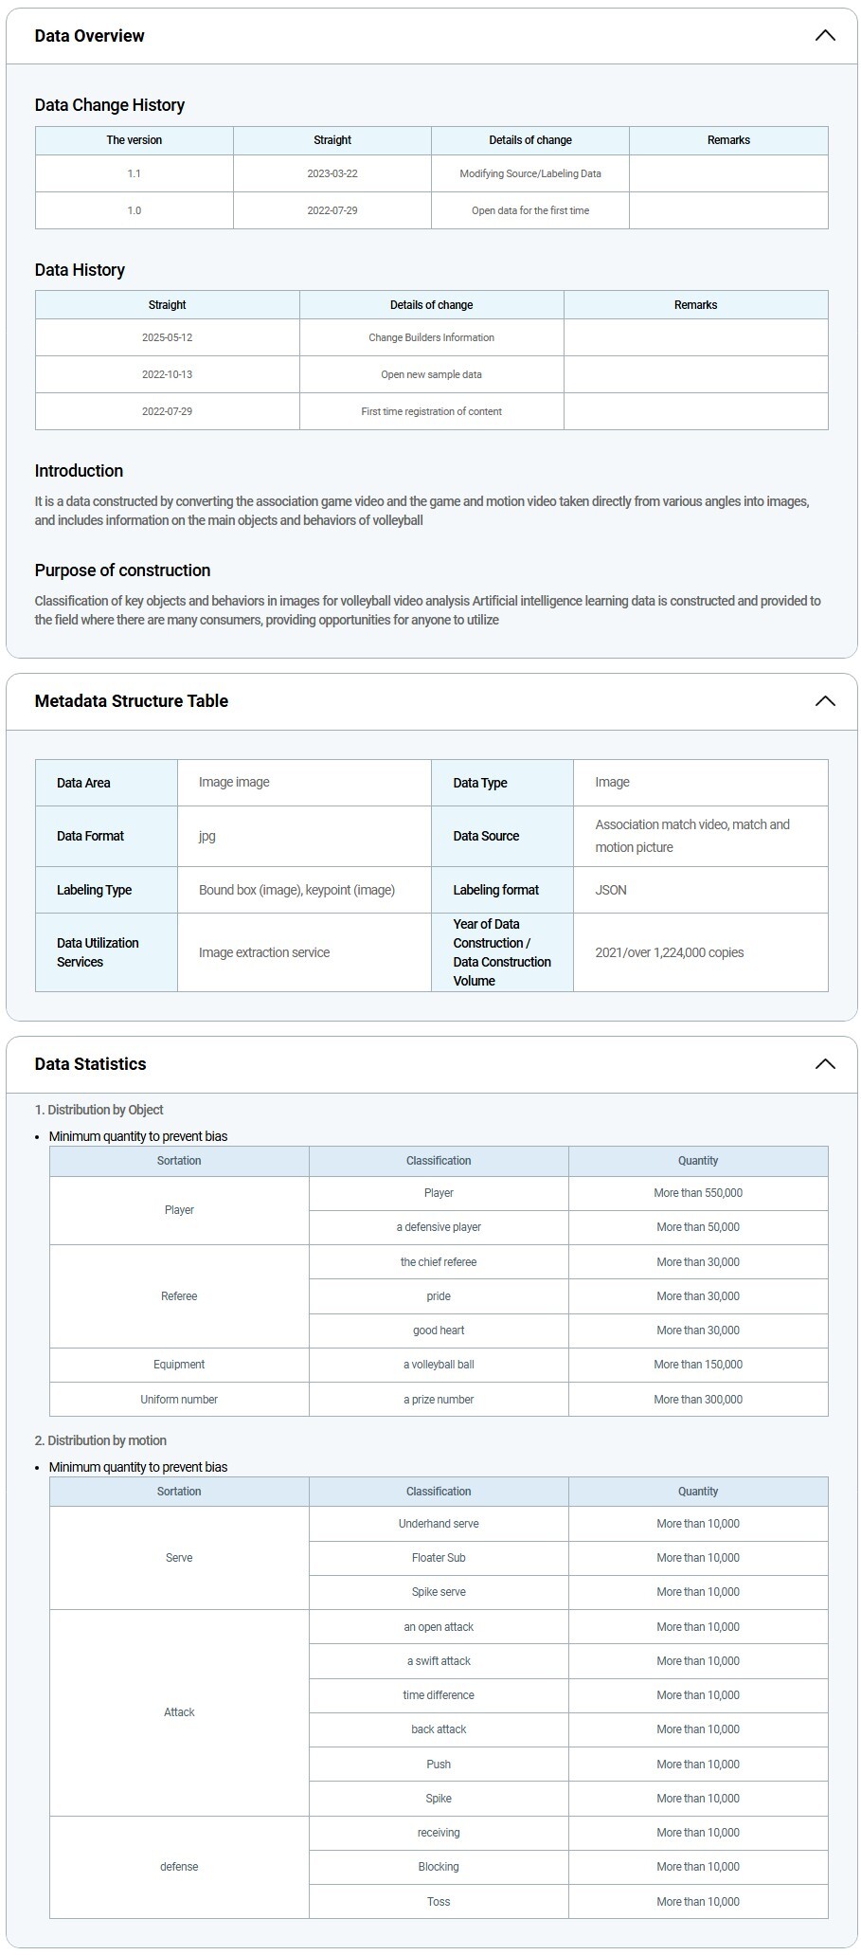Click the Data Statistics panel title

coord(91,1064)
